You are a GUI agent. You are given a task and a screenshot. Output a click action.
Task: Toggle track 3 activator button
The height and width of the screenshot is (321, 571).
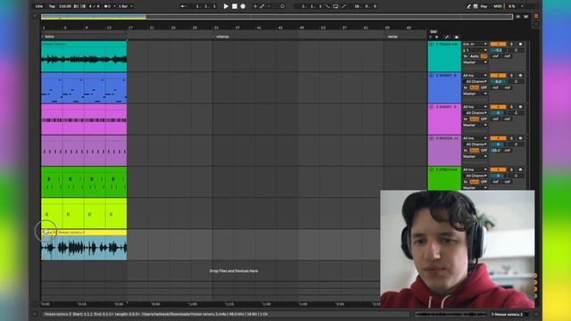tap(498, 107)
